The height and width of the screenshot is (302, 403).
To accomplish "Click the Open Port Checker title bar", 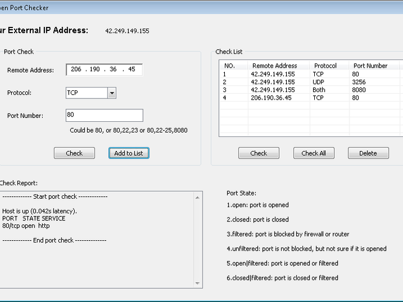I will click(x=201, y=8).
